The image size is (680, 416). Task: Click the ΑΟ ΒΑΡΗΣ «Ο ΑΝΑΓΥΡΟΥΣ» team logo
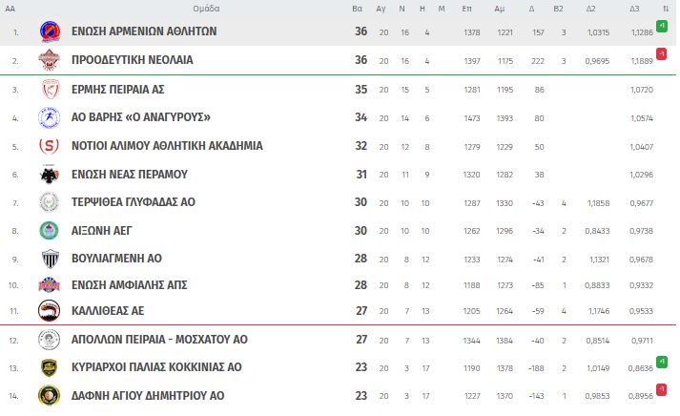[49, 117]
